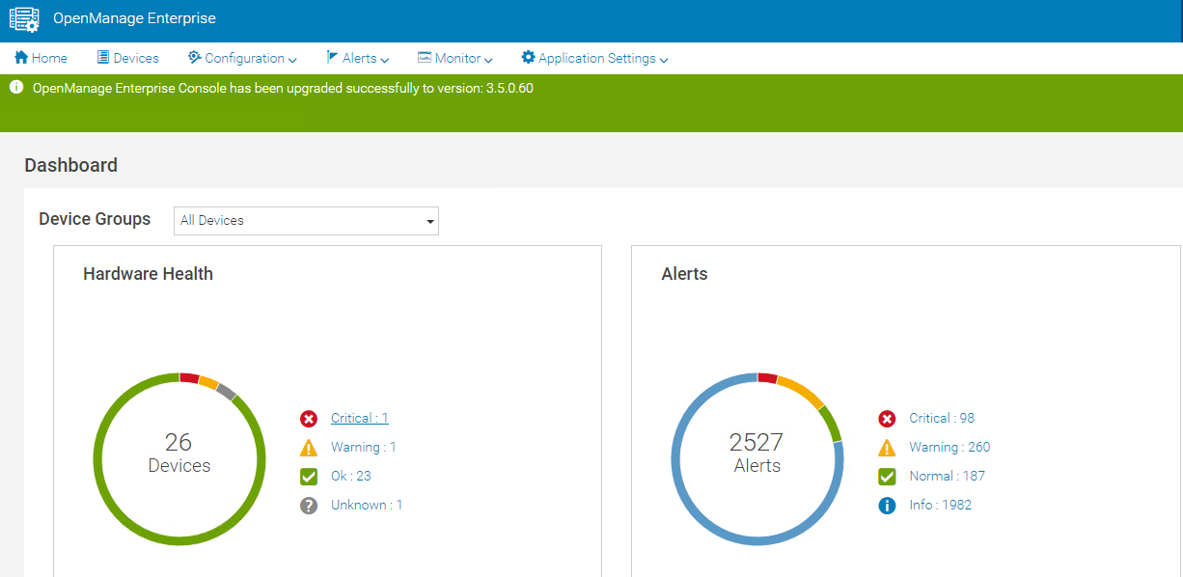This screenshot has height=577, width=1183.
Task: Open the Alerts menu
Action: point(357,58)
